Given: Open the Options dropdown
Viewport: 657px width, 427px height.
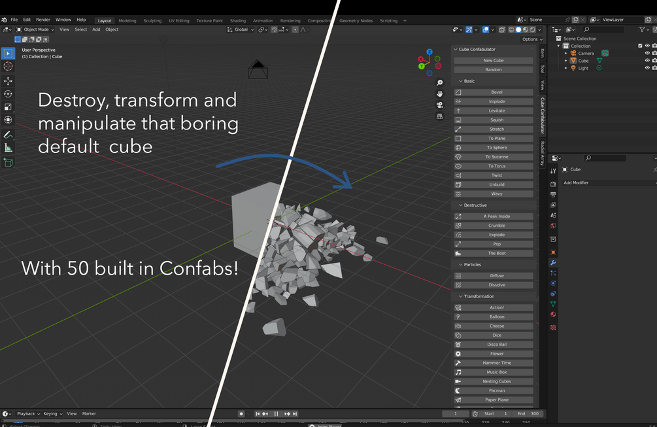Looking at the screenshot, I should 532,39.
